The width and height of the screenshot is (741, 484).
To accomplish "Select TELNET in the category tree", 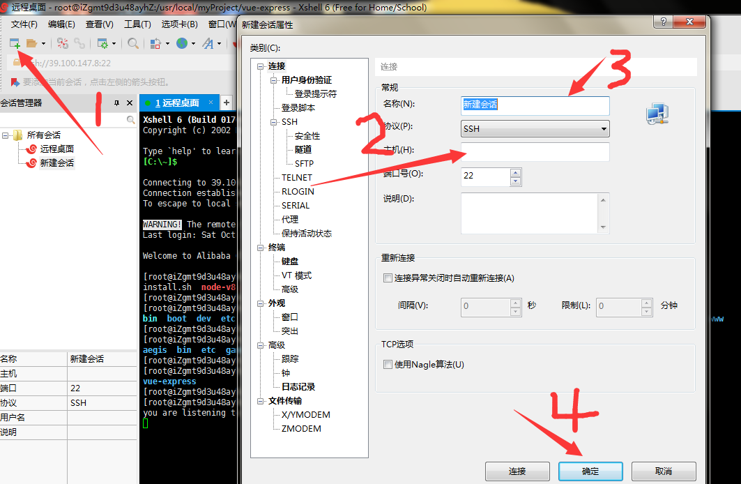I will pos(297,178).
